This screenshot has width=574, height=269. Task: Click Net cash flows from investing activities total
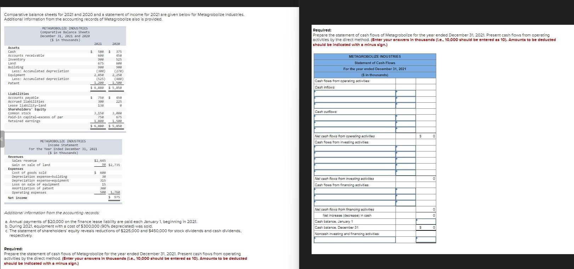[426, 179]
